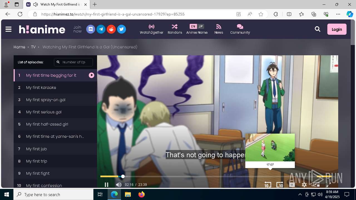Open video player settings gear
The image size is (356, 200).
coord(304,185)
